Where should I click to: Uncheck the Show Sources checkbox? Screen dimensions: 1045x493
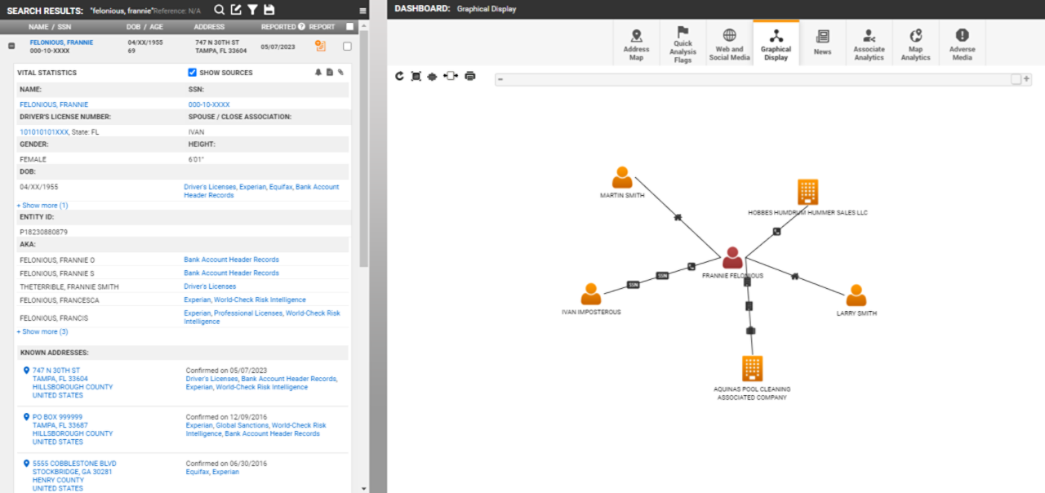click(x=193, y=73)
